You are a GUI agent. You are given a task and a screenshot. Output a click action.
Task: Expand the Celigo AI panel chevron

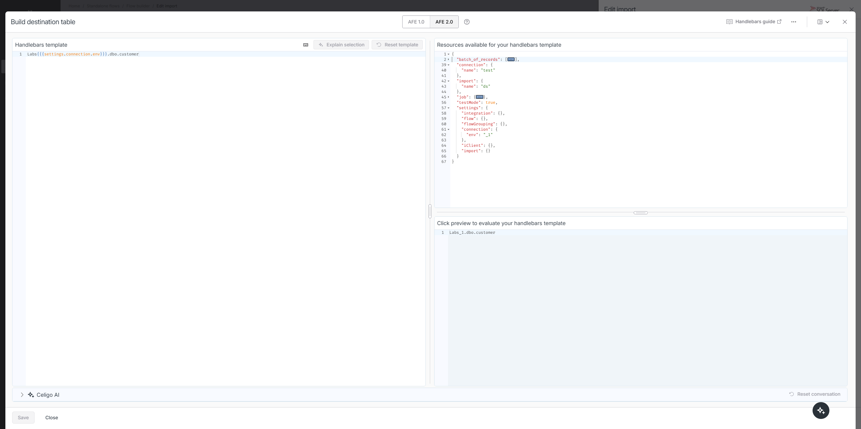click(x=22, y=395)
